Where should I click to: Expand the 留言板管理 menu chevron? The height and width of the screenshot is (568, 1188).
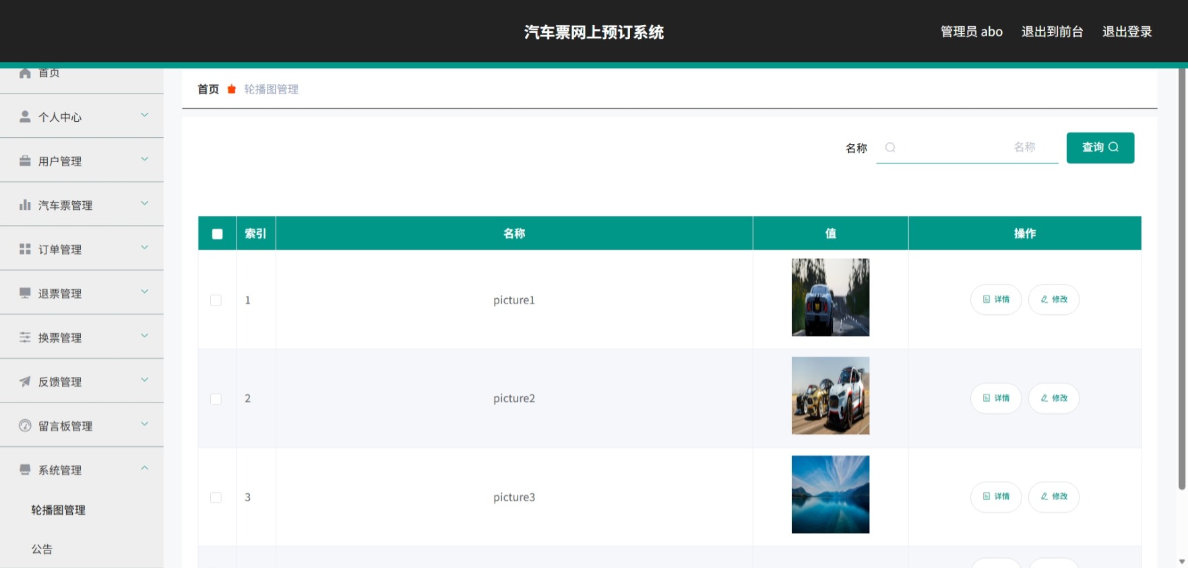pos(144,424)
